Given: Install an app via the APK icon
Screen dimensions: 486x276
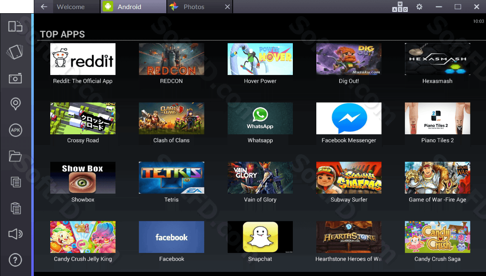Looking at the screenshot, I should point(16,130).
